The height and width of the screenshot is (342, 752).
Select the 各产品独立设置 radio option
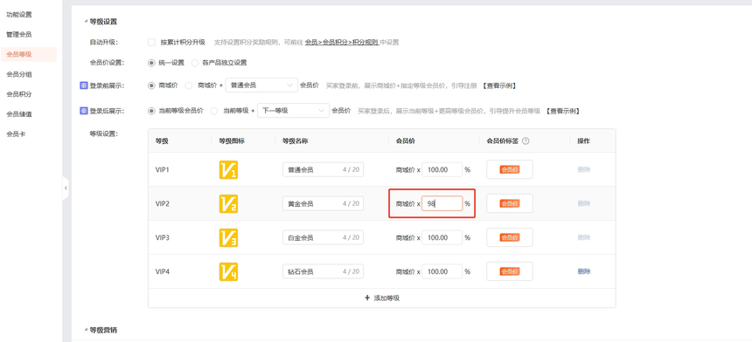(195, 63)
